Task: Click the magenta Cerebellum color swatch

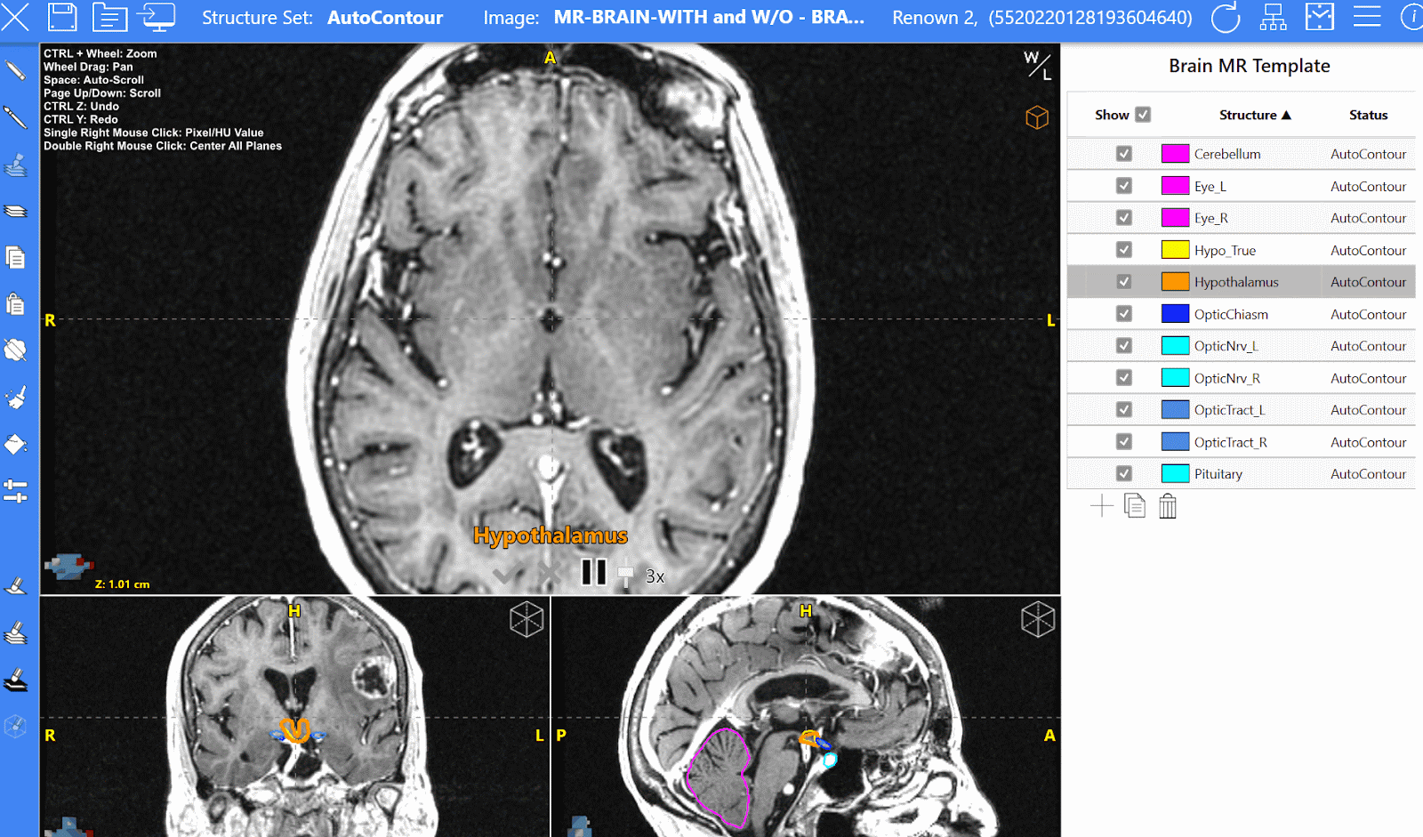Action: click(1176, 154)
